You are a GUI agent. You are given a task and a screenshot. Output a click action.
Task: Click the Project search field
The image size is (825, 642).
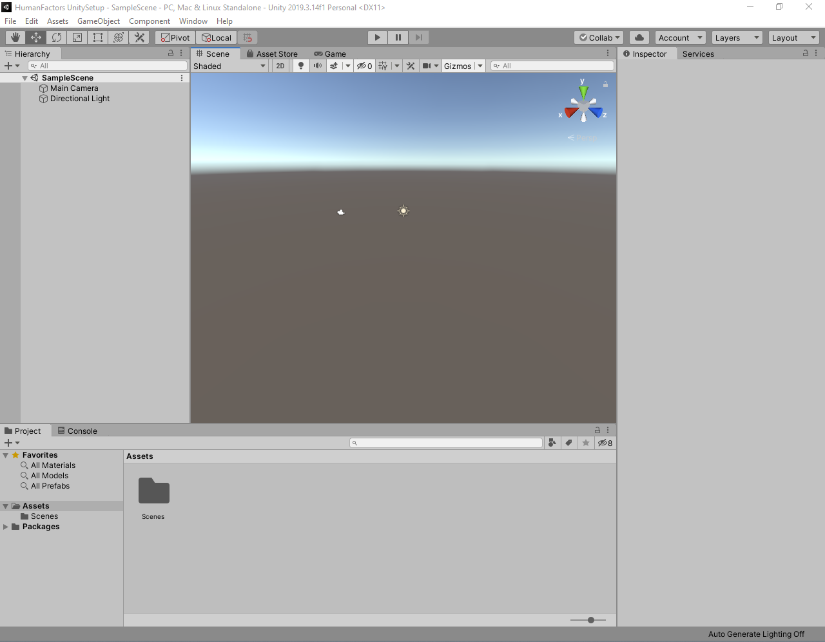point(446,443)
